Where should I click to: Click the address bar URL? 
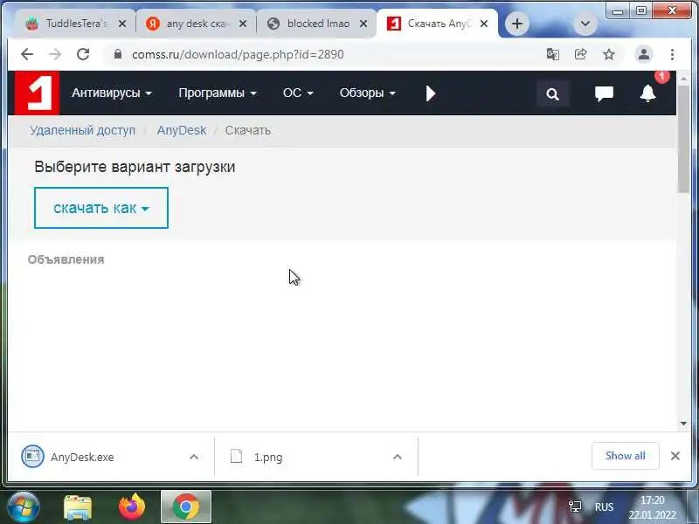coord(238,54)
